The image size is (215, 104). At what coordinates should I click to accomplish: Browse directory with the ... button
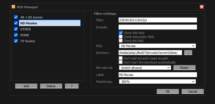click(x=188, y=53)
